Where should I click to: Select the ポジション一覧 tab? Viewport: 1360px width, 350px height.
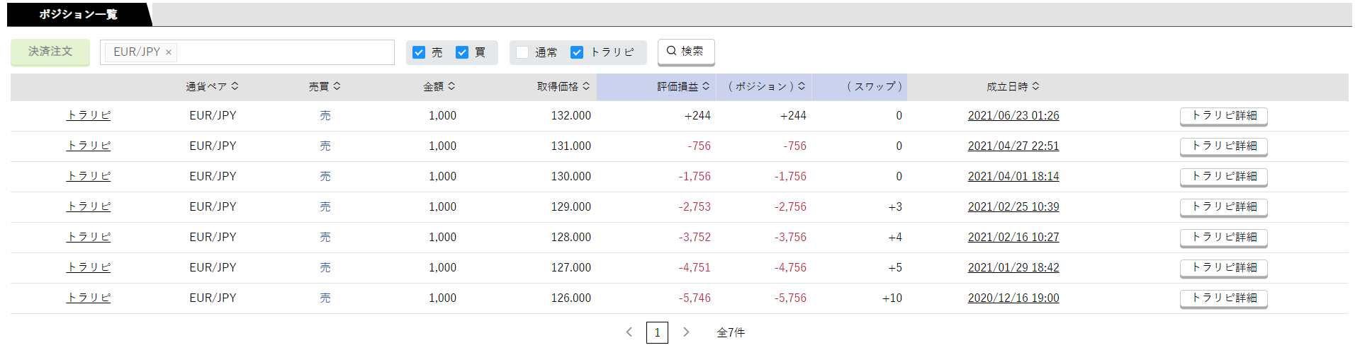pos(79,14)
